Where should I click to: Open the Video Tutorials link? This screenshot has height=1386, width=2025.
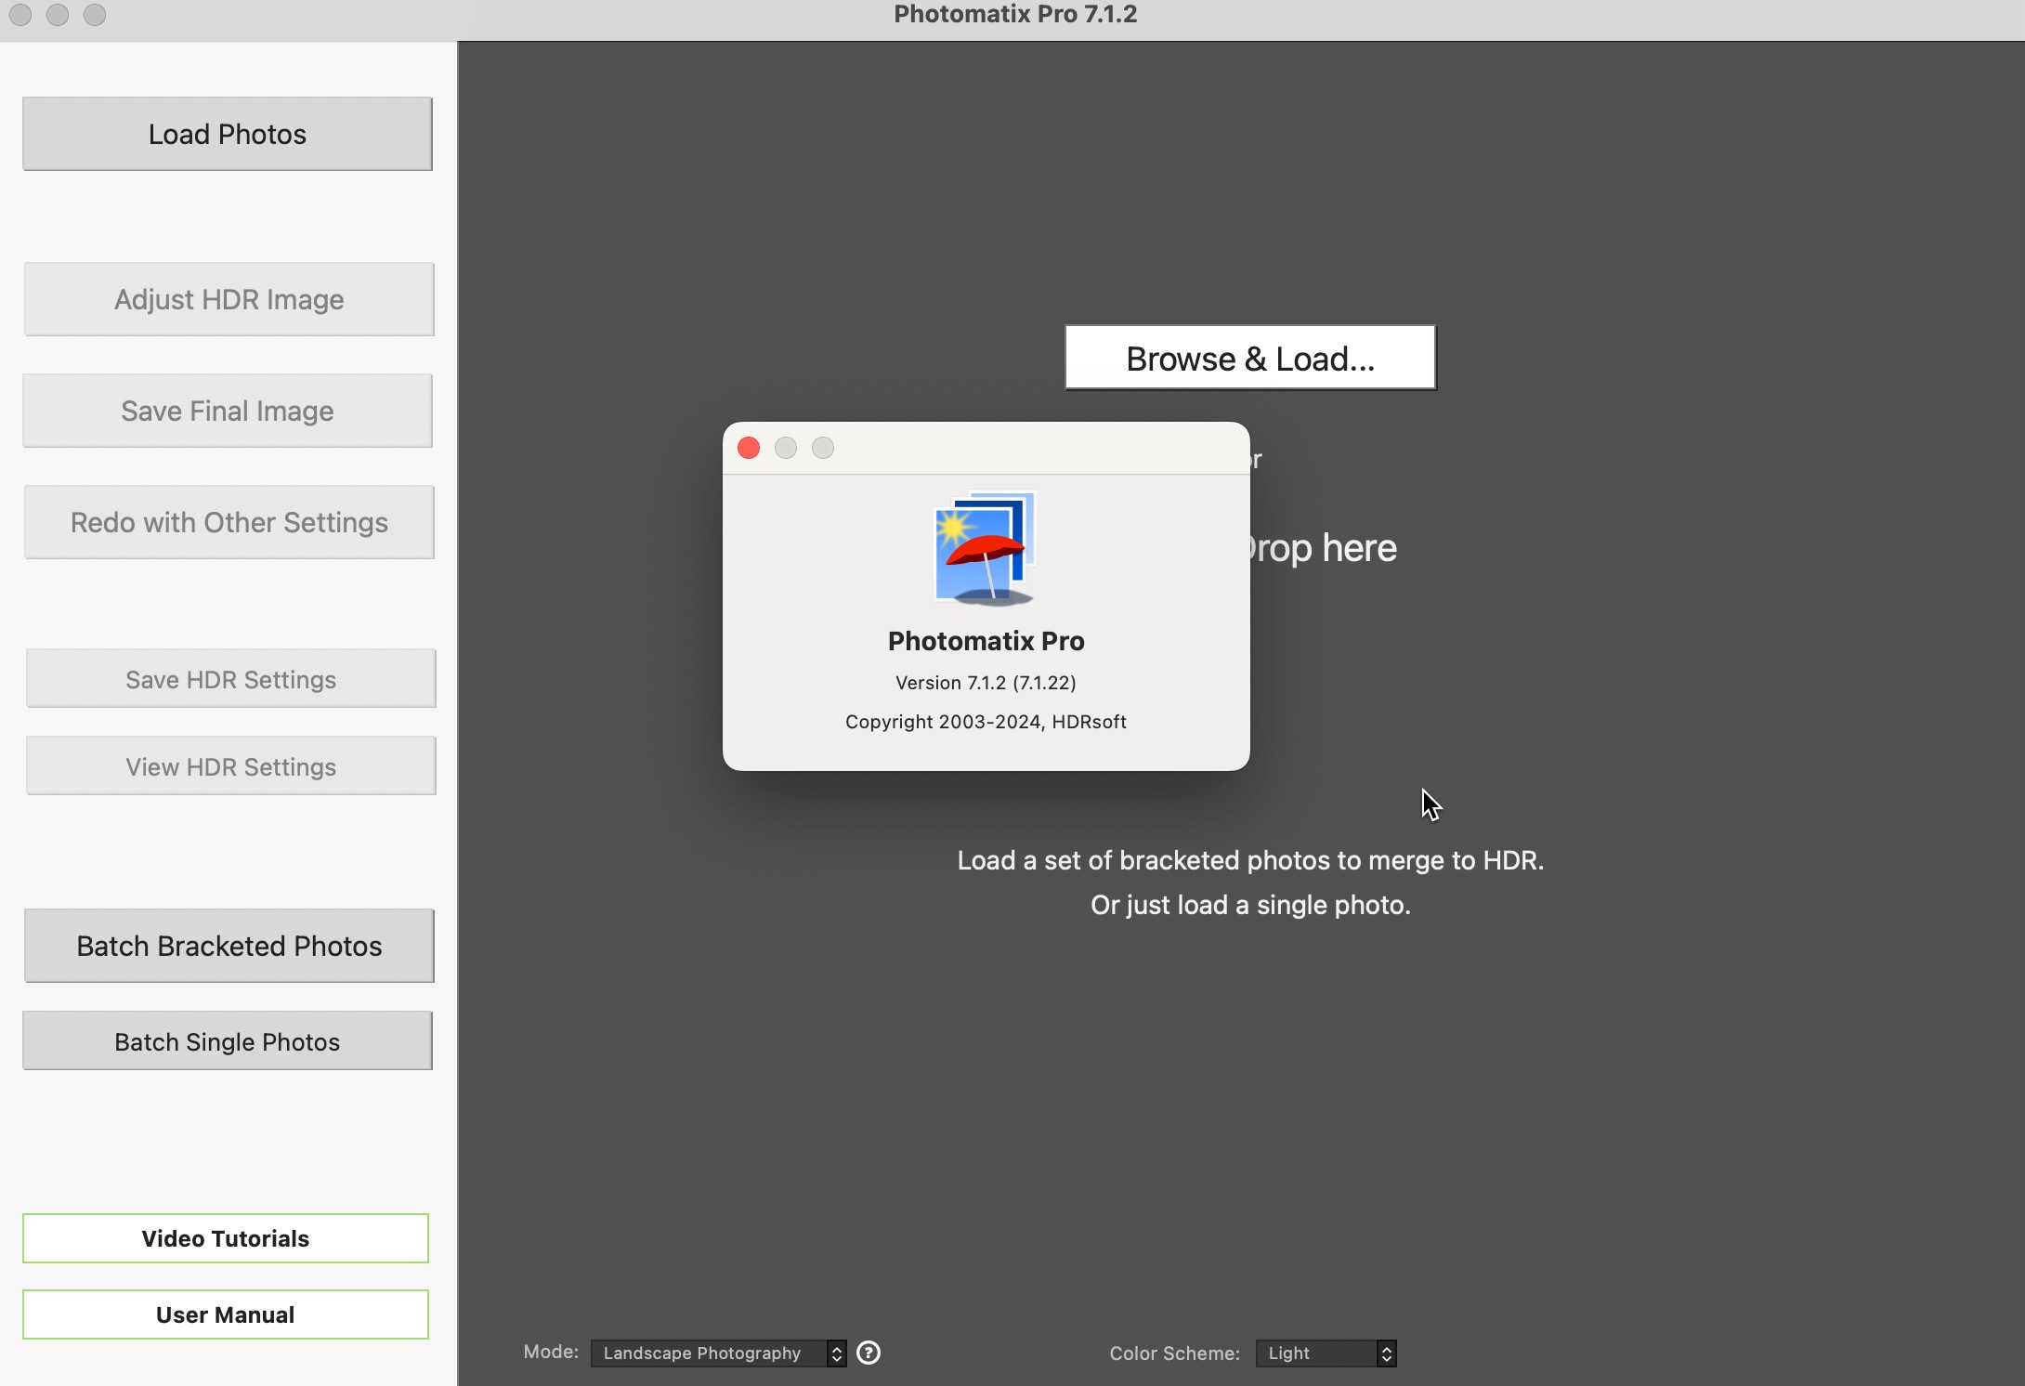[x=226, y=1238]
